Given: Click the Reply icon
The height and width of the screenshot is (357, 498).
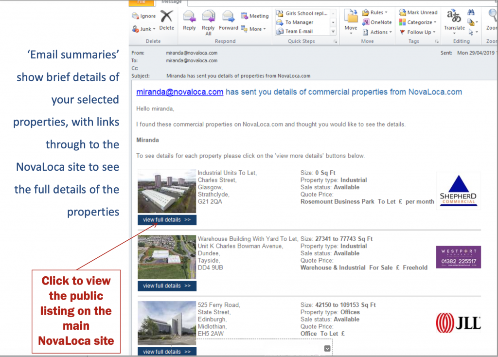Looking at the screenshot, I should pyautogui.click(x=189, y=16).
